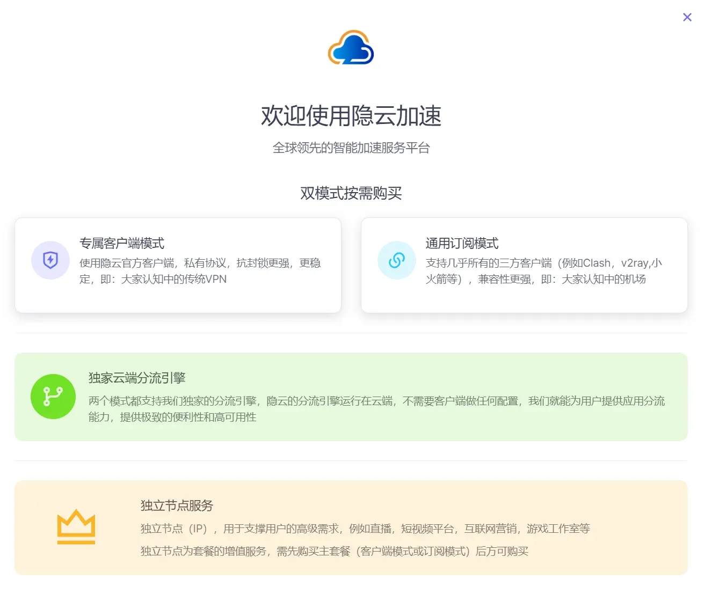Click the 独立节点 (IP) description line
Screen dimensions: 704x594
point(365,529)
